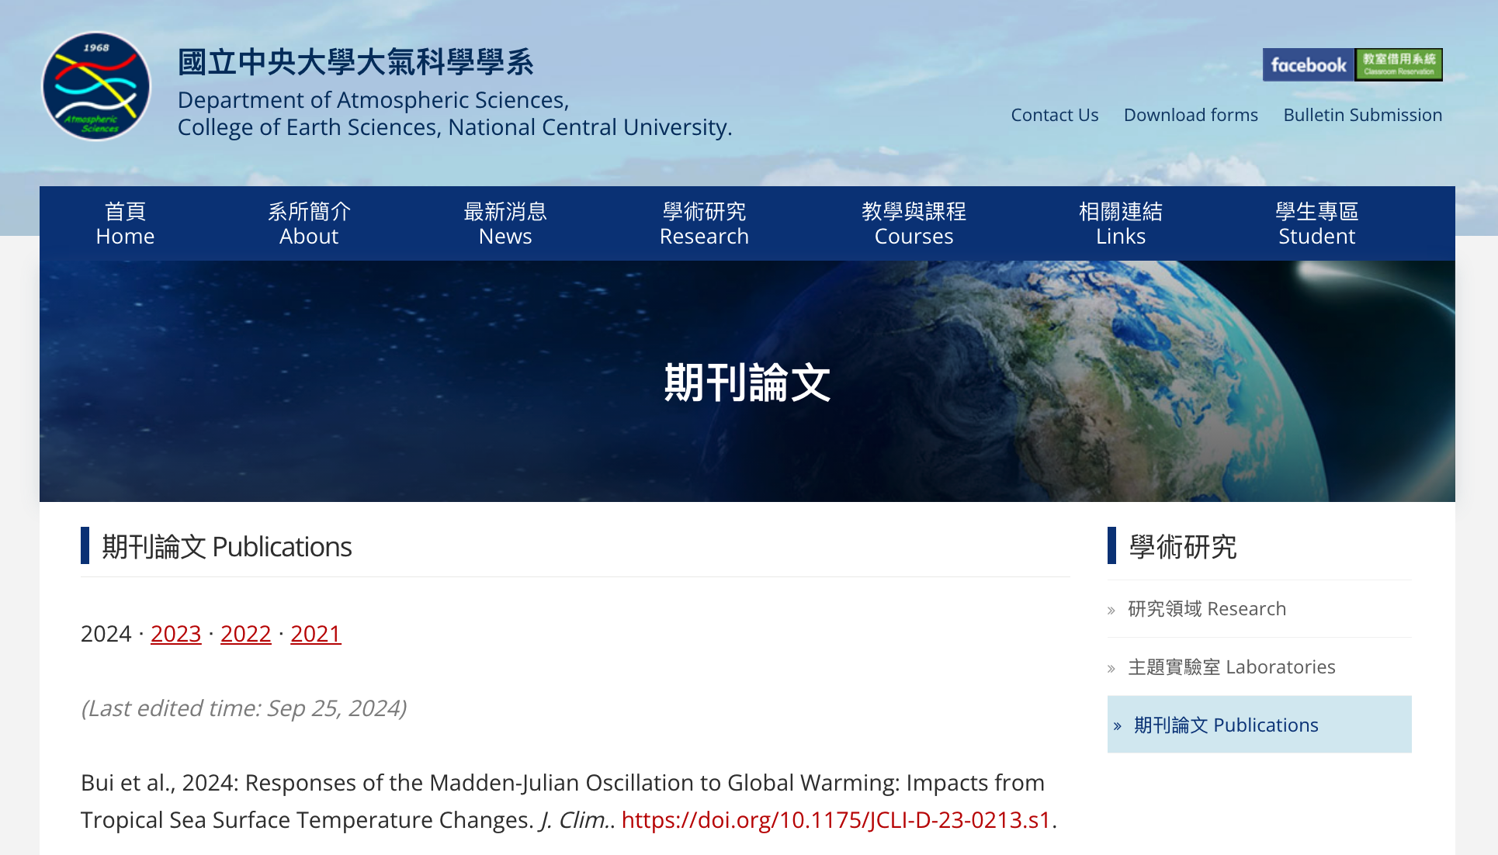
Task: Switch to the 2021 publications list
Action: (315, 634)
